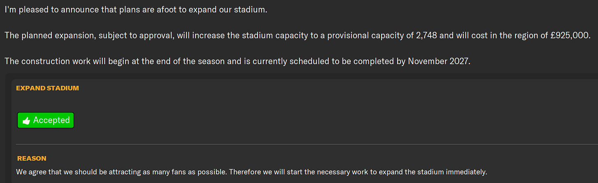The image size is (598, 183).
Task: Click the word 'Accepted' in green button
Action: (x=51, y=121)
